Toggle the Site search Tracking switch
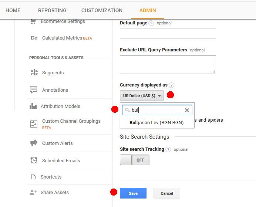256x207 pixels. [135, 160]
